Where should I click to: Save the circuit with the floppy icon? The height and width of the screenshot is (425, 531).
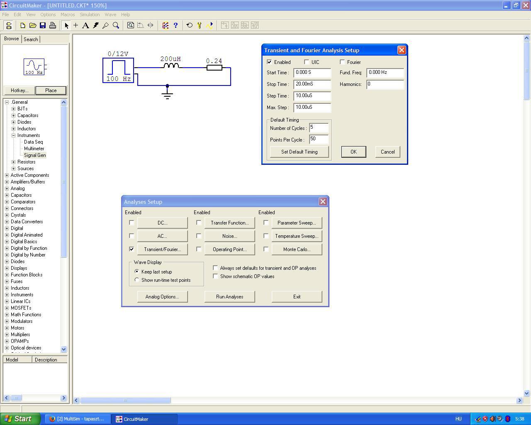43,25
